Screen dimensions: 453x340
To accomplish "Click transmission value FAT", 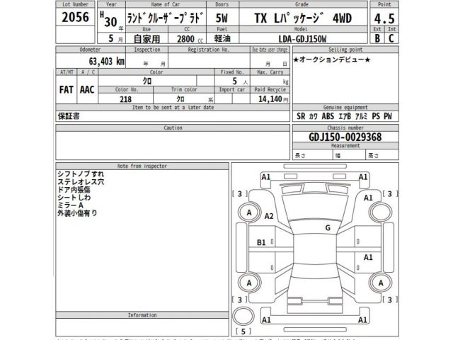I will [x=66, y=90].
